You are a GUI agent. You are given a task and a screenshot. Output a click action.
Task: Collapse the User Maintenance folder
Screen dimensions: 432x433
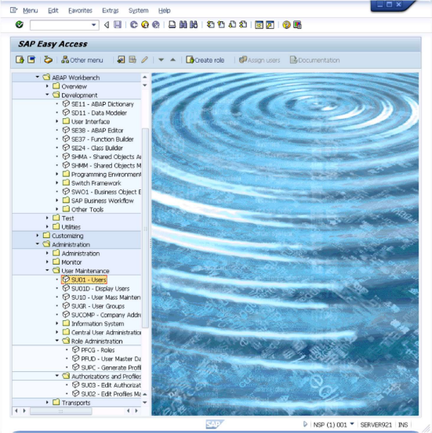47,270
